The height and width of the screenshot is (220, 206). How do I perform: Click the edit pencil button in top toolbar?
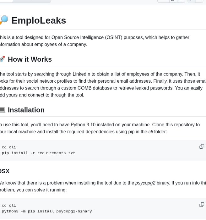[x=191, y=1]
